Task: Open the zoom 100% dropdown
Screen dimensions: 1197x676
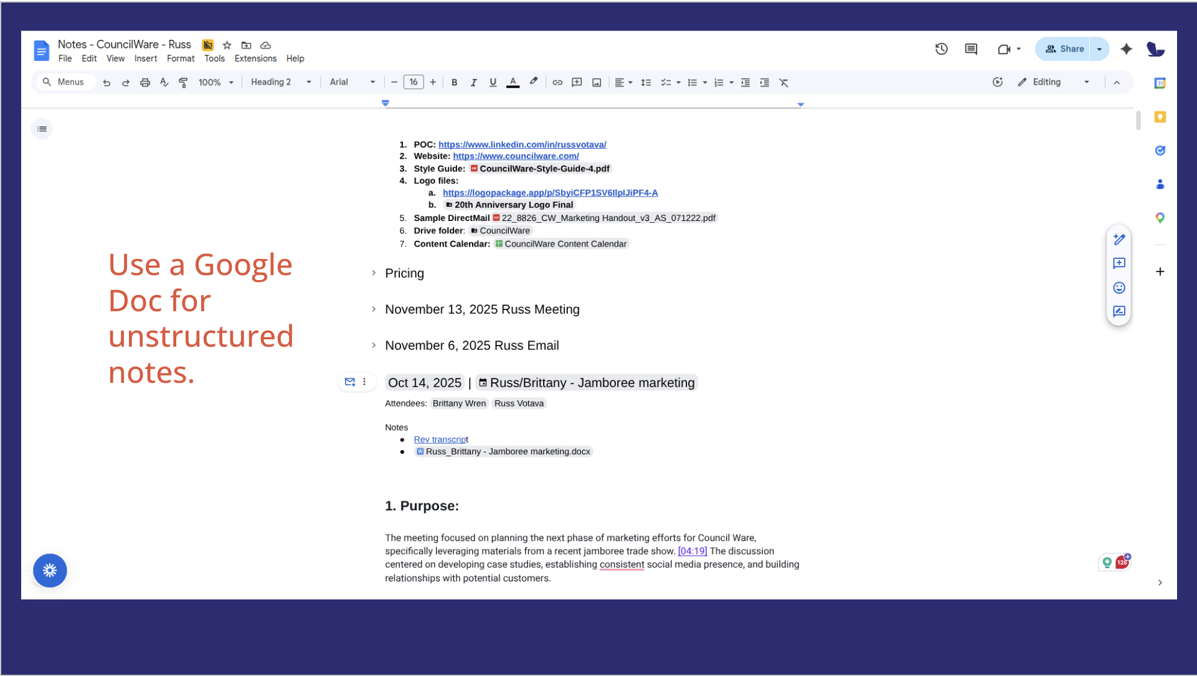Action: click(215, 82)
